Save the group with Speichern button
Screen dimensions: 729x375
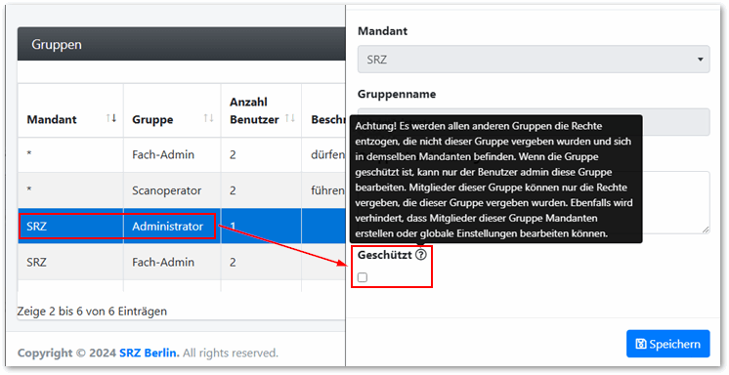pyautogui.click(x=668, y=344)
